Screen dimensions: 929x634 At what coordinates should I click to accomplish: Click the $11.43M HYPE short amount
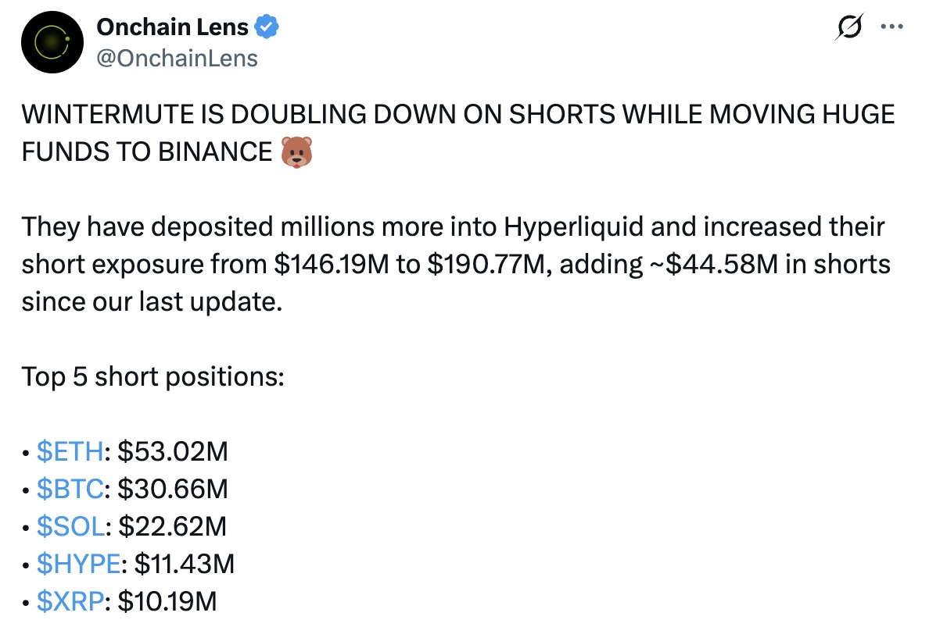pyautogui.click(x=185, y=564)
